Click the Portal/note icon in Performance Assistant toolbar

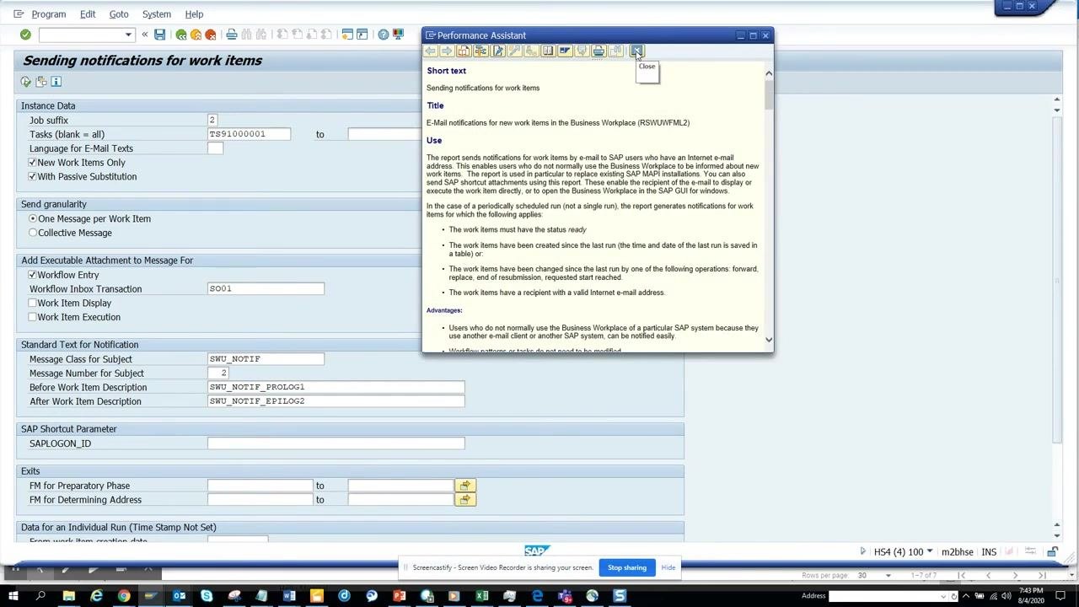click(x=565, y=51)
